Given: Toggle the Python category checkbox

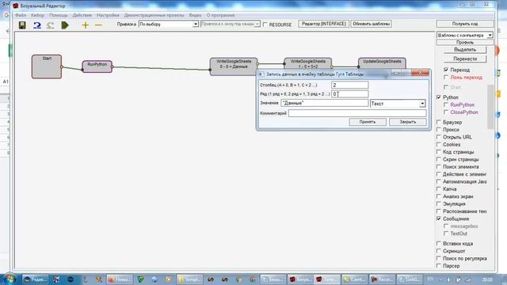Looking at the screenshot, I should click(x=439, y=97).
